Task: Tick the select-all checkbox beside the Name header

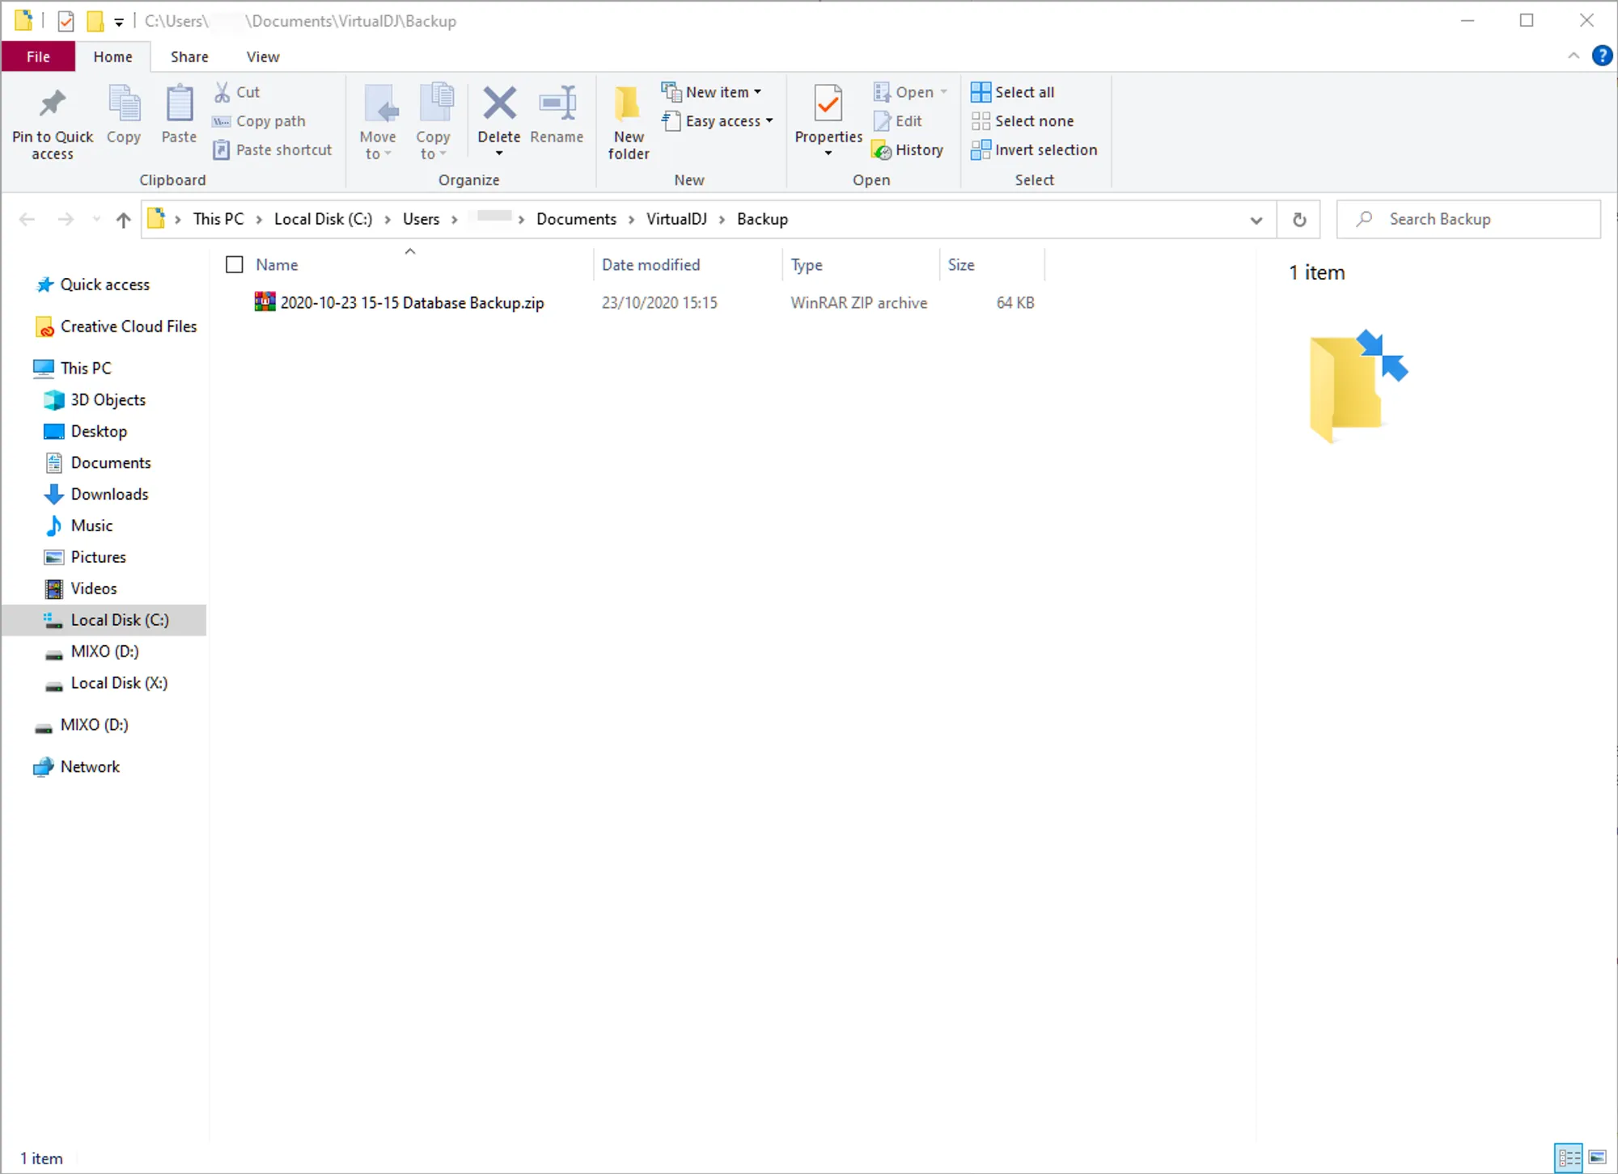Action: pos(235,265)
